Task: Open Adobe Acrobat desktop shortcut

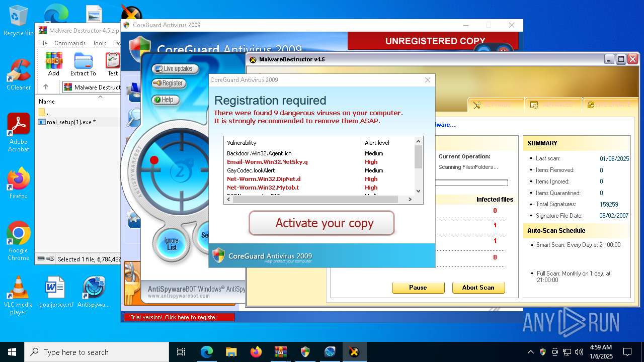Action: point(19,132)
